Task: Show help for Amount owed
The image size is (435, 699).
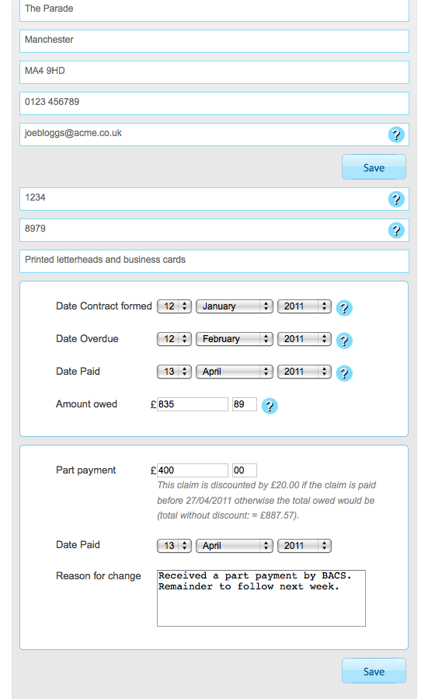Action: coord(270,406)
